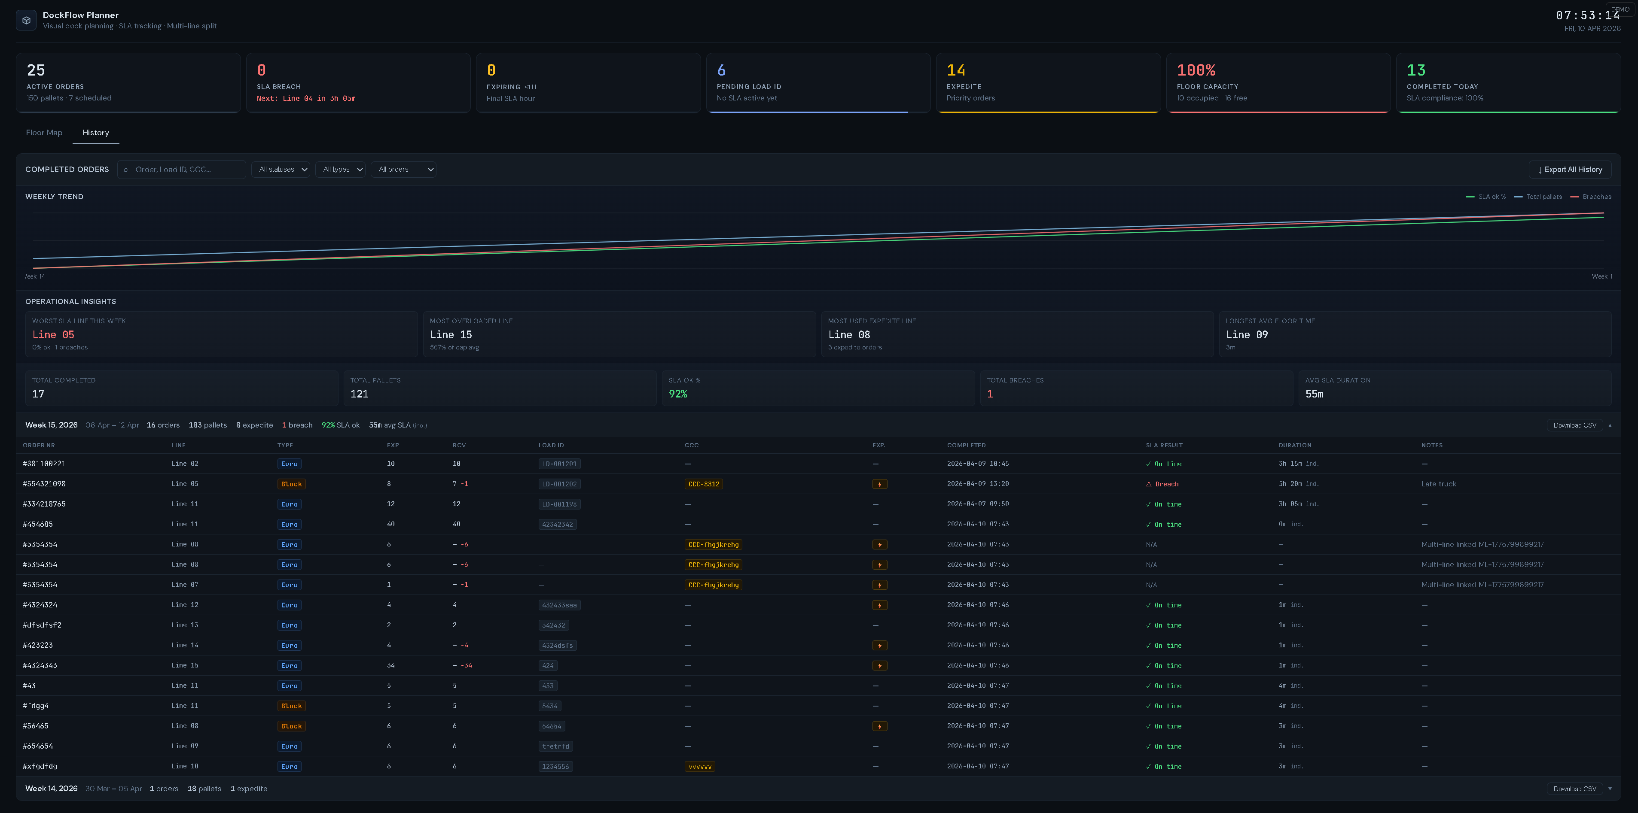Click the magnifier icon in the order search box
1638x813 pixels.
(x=127, y=170)
